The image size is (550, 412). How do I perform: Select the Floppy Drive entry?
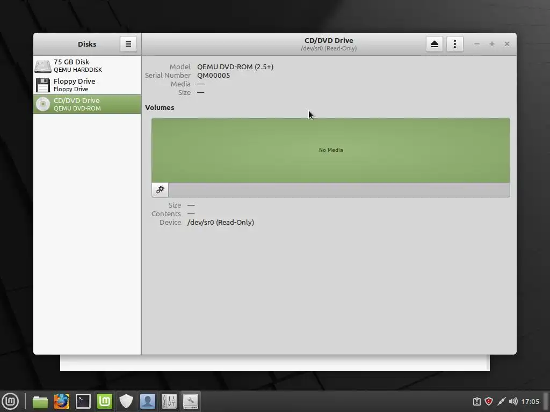pyautogui.click(x=87, y=85)
